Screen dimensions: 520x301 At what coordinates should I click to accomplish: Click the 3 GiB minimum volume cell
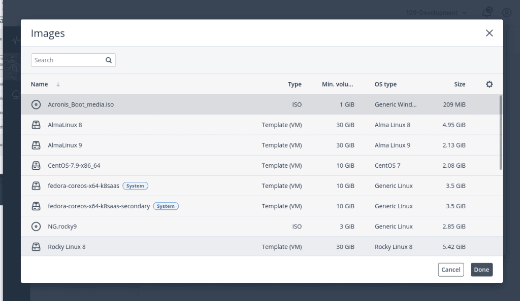(347, 227)
